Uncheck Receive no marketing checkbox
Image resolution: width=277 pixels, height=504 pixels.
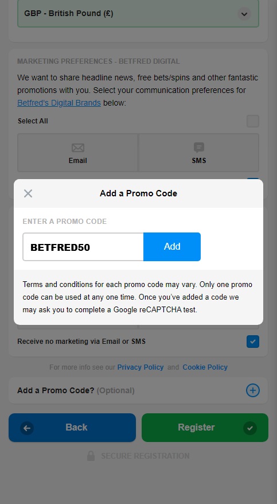point(252,342)
